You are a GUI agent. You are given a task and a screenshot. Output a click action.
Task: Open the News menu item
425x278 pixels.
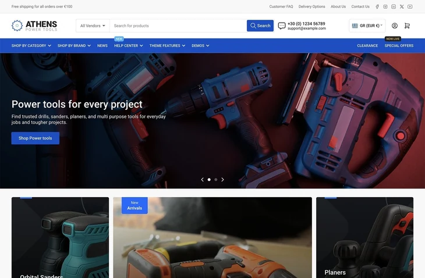[x=102, y=46]
